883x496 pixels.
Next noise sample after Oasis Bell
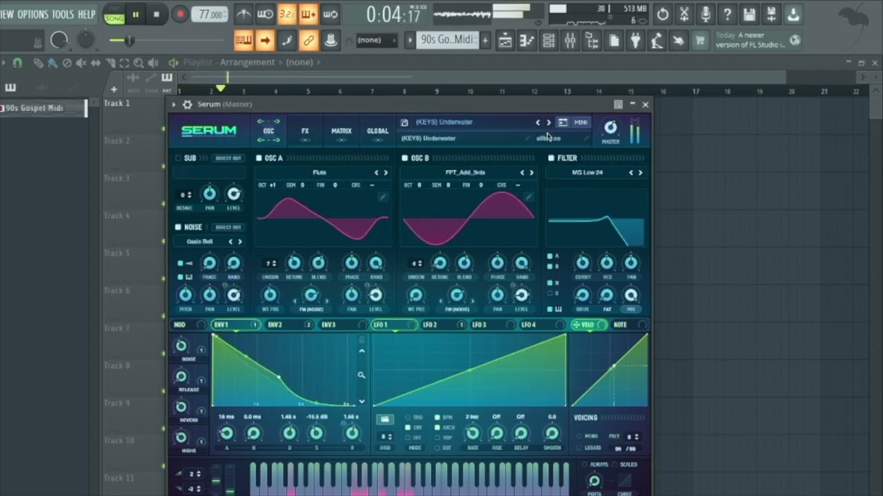240,242
